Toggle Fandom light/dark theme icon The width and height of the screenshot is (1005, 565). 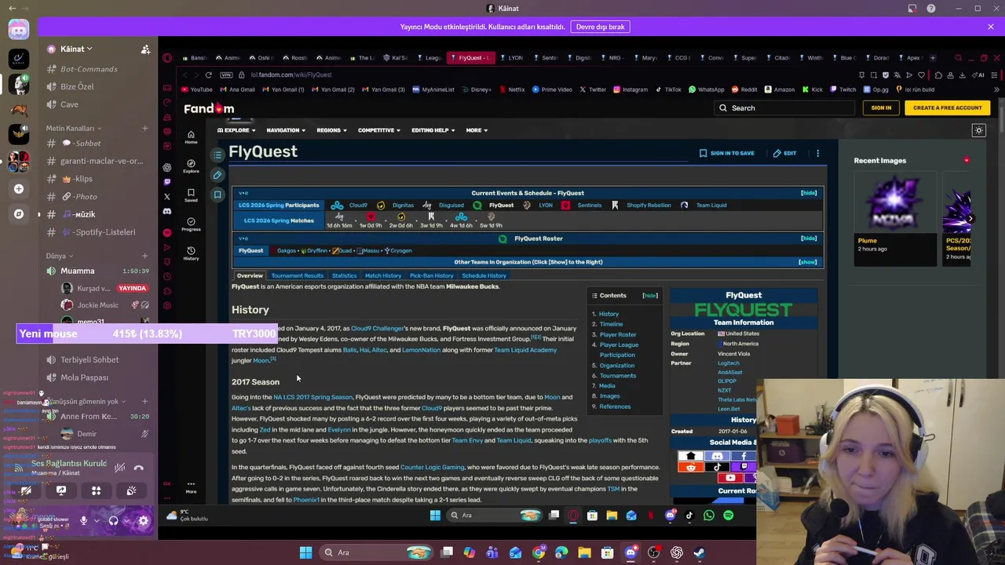coord(978,130)
